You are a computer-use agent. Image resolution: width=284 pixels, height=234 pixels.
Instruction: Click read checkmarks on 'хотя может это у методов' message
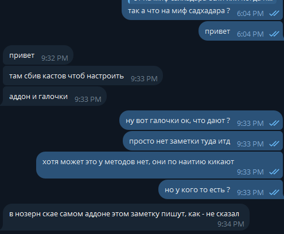[274, 172]
